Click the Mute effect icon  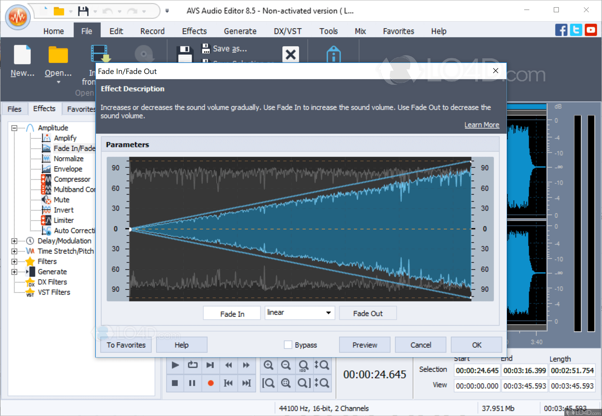(x=46, y=200)
